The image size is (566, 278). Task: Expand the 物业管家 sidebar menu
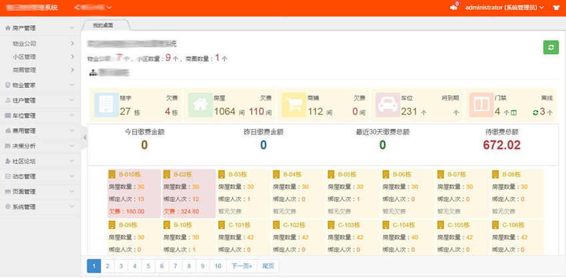click(x=40, y=85)
